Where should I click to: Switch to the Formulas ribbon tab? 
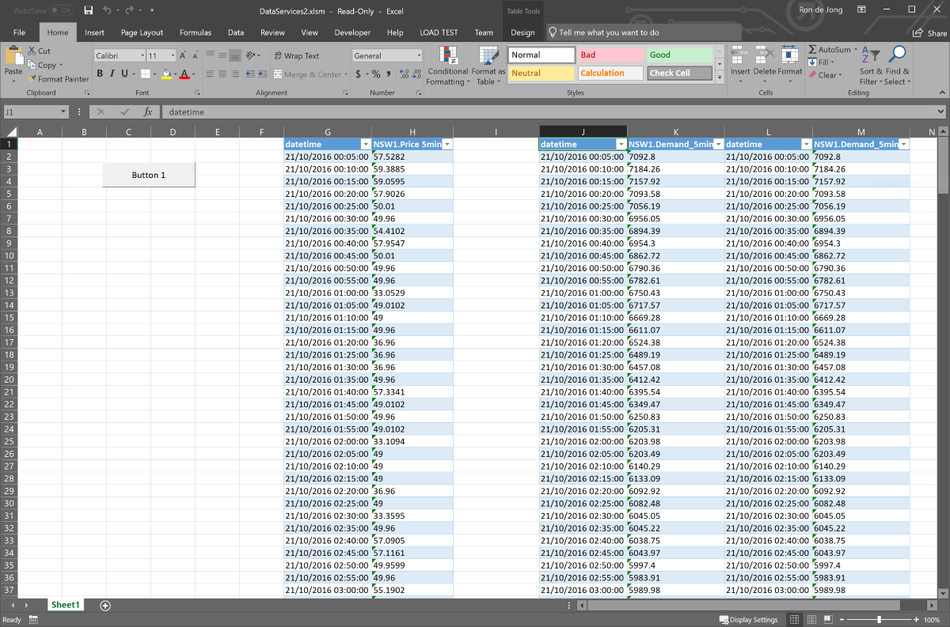click(x=195, y=32)
